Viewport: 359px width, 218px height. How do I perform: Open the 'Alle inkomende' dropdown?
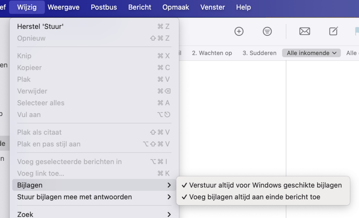311,53
